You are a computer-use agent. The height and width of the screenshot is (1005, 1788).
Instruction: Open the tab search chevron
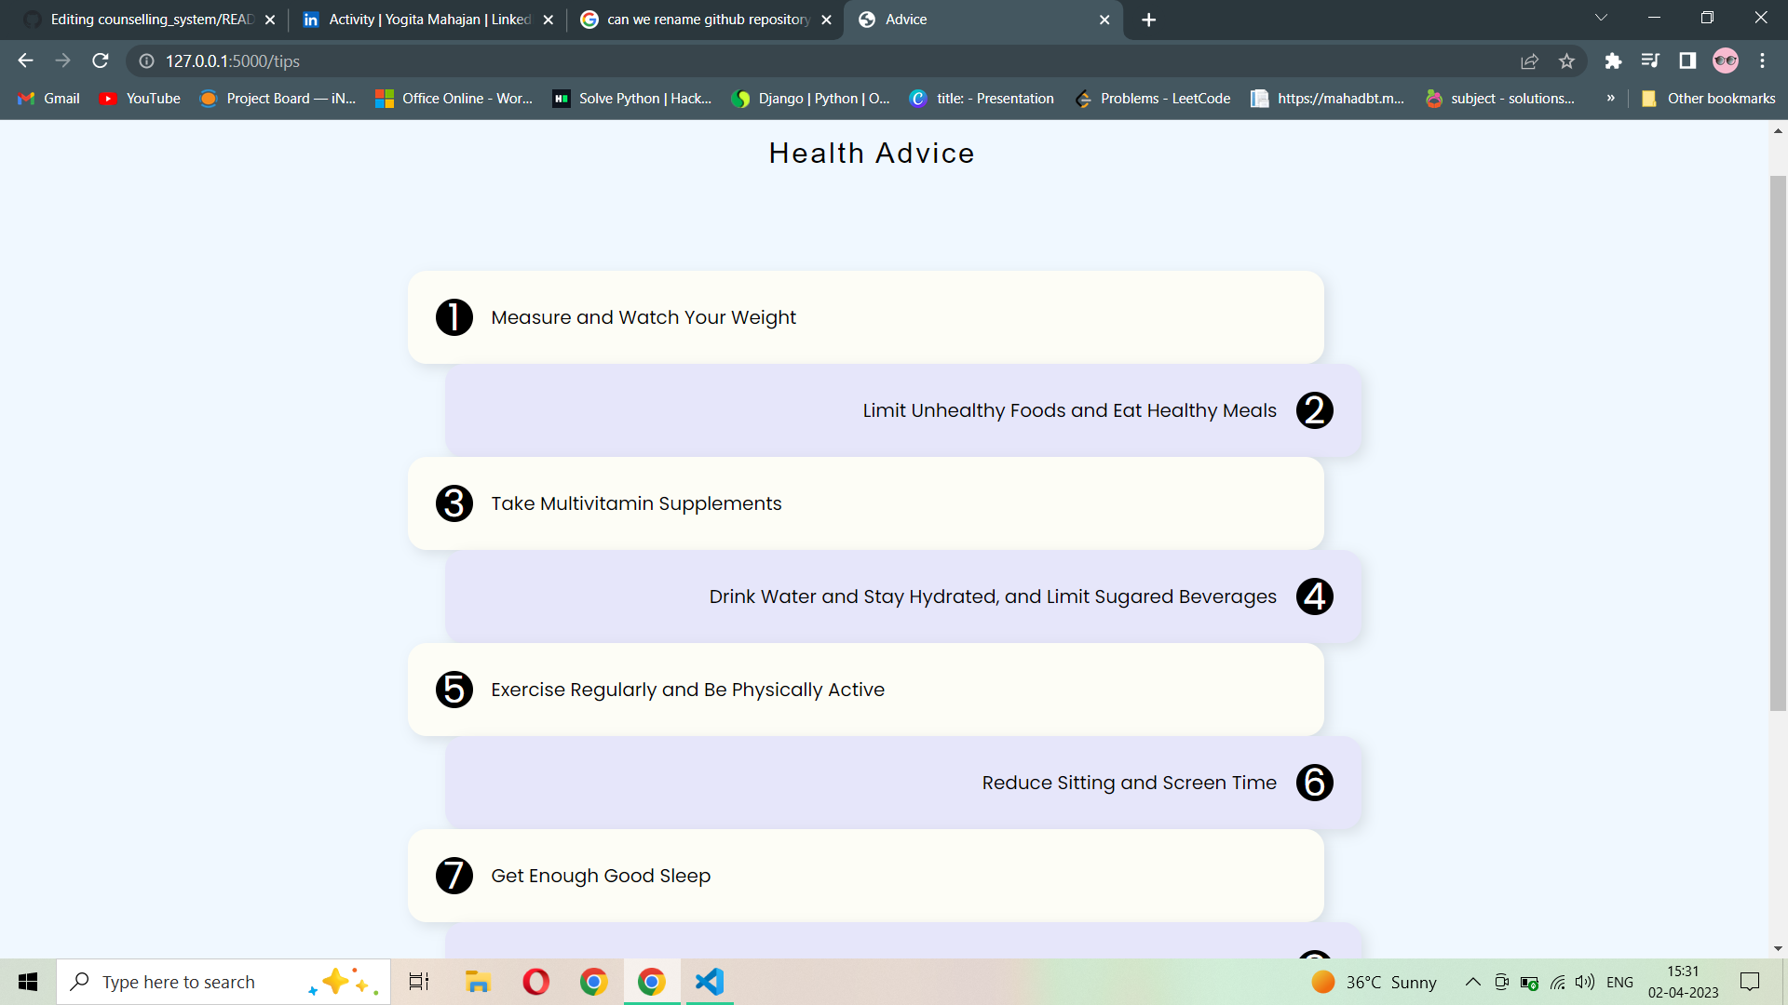(x=1601, y=18)
